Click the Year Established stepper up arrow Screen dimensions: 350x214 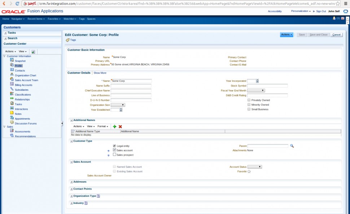[120, 109]
